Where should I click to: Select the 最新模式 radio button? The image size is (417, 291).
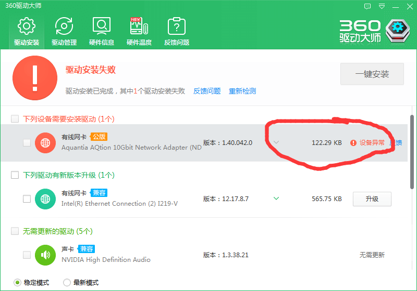click(67, 283)
